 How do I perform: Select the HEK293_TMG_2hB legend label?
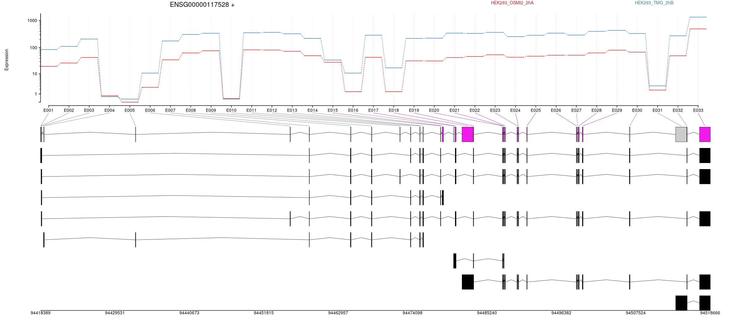(654, 3)
